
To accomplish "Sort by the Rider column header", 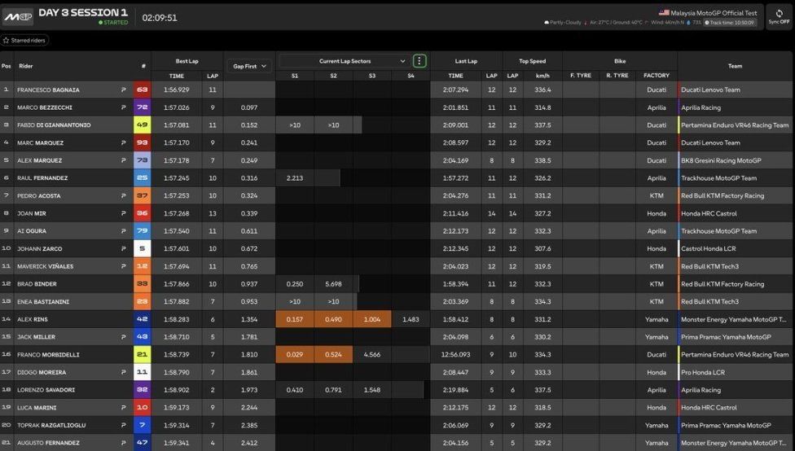I will 26,66.
